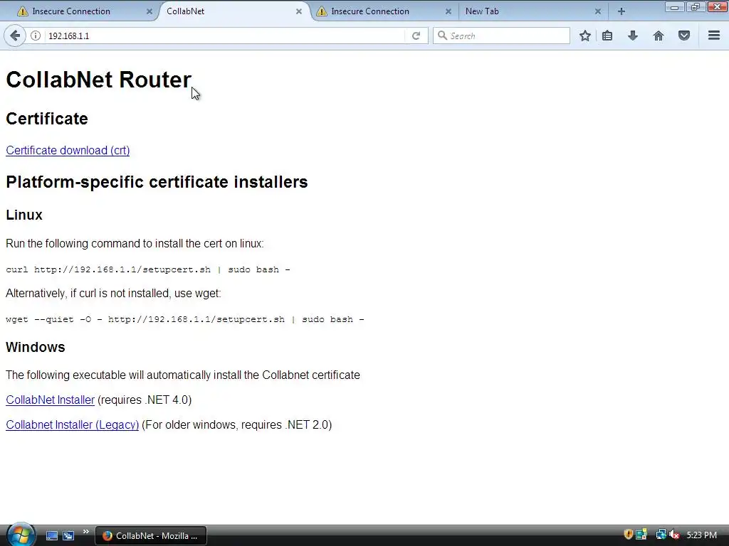The height and width of the screenshot is (546, 729).
Task: Open the security shield tray icon
Action: click(628, 535)
